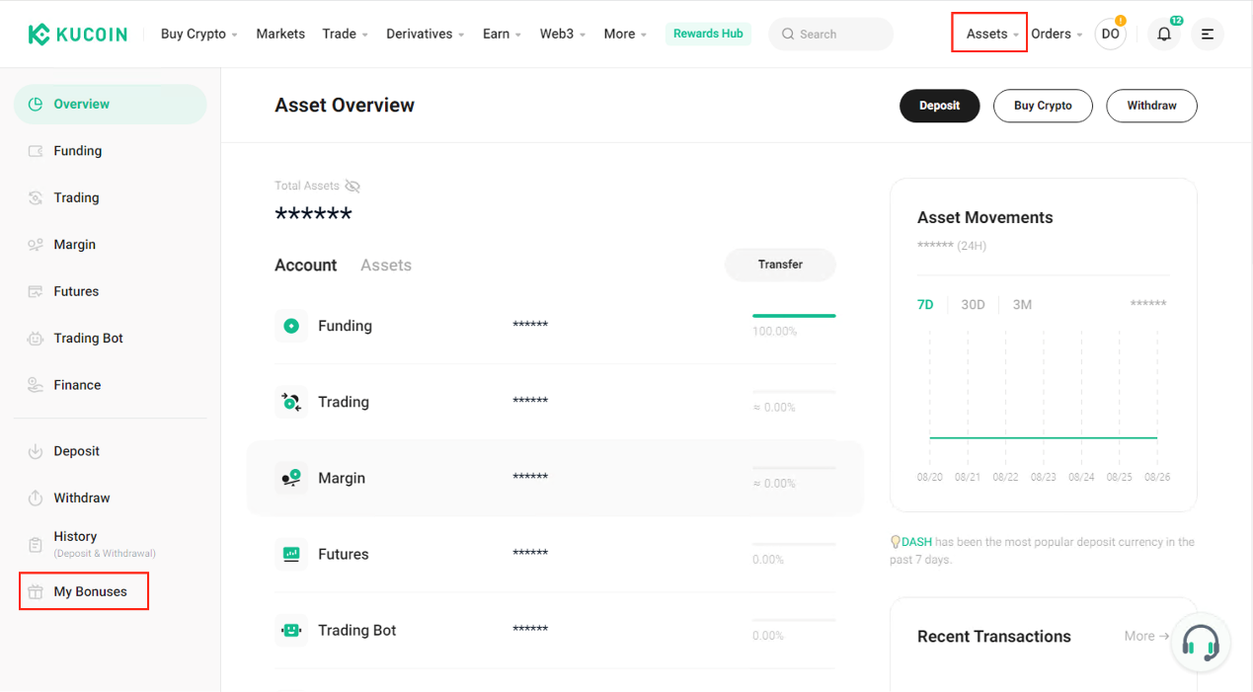Click the KuCoin logo

coord(77,34)
